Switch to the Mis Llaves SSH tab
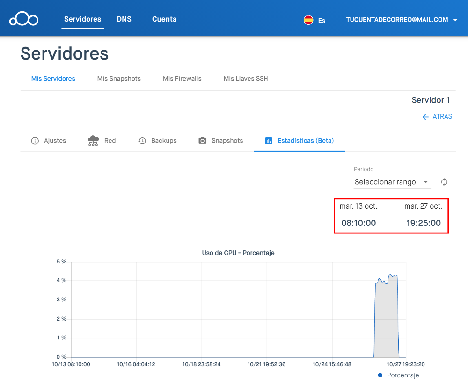Image resolution: width=468 pixels, height=390 pixels. (x=246, y=79)
